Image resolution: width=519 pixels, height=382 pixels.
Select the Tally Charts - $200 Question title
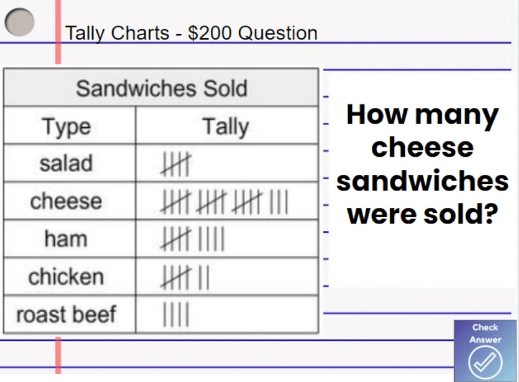192,33
